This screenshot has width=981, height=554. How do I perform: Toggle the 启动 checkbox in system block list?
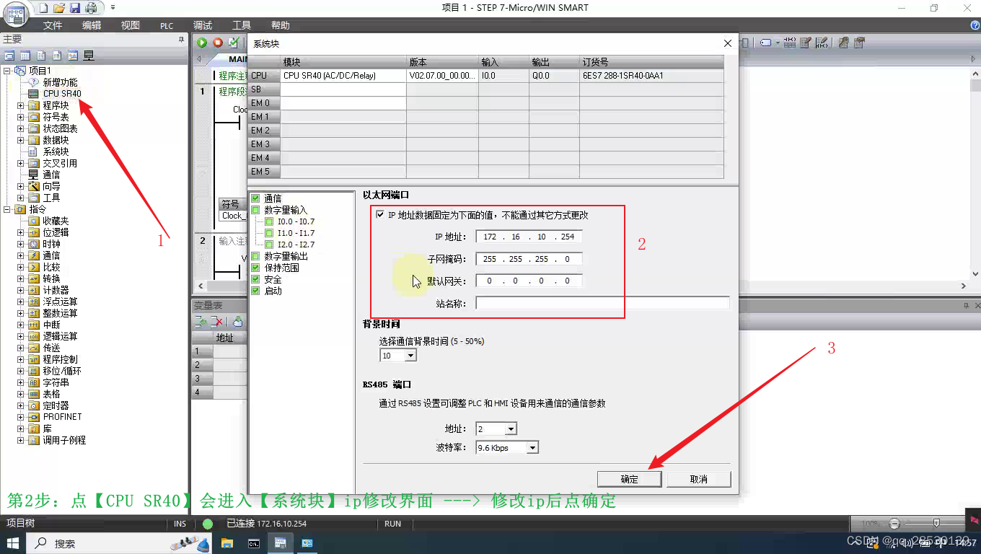[255, 291]
